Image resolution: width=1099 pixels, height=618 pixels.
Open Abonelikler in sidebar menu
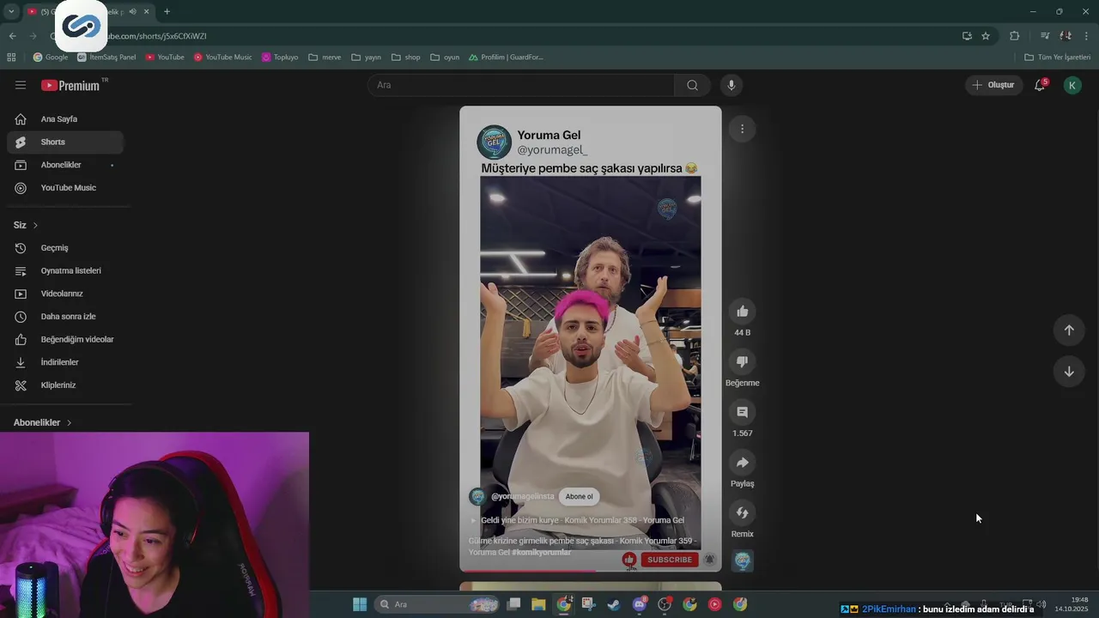[x=65, y=165]
